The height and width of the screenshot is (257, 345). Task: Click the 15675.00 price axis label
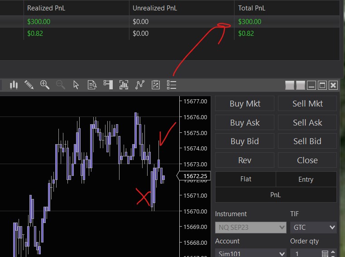(195, 133)
